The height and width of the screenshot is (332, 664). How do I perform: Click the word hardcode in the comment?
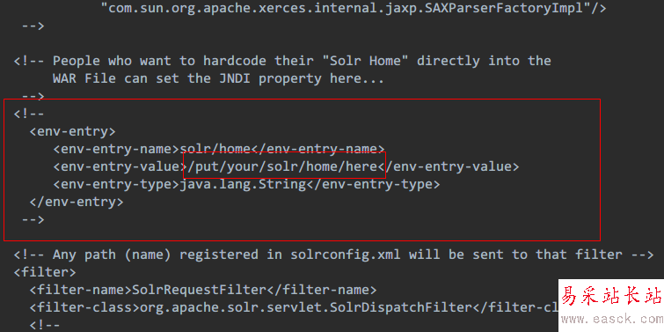point(235,61)
